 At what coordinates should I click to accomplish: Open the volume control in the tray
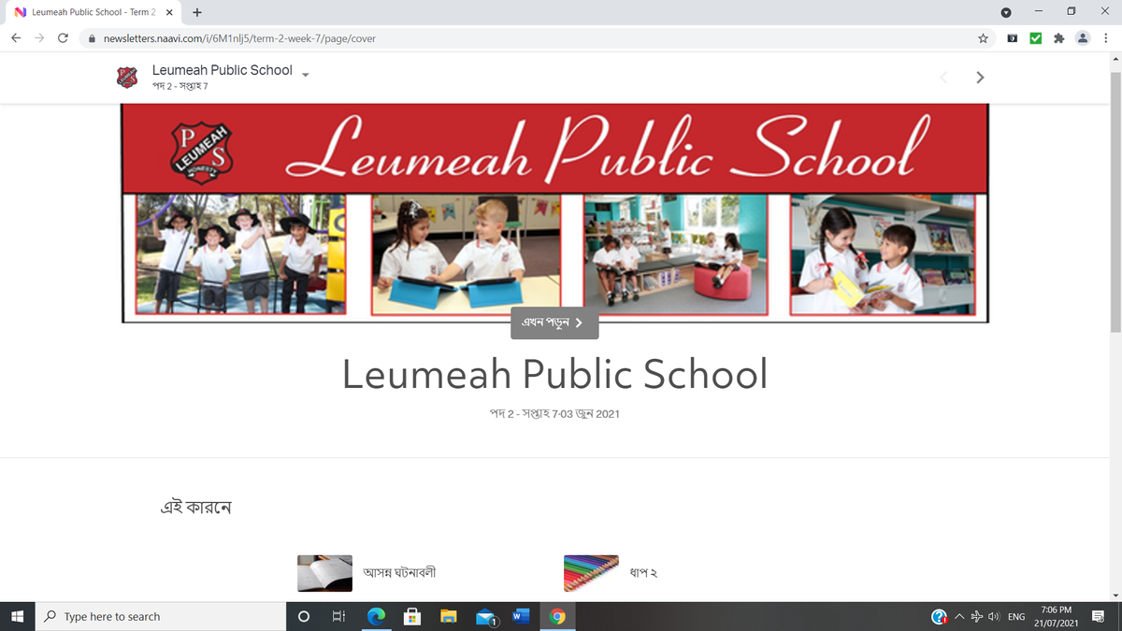coord(994,617)
